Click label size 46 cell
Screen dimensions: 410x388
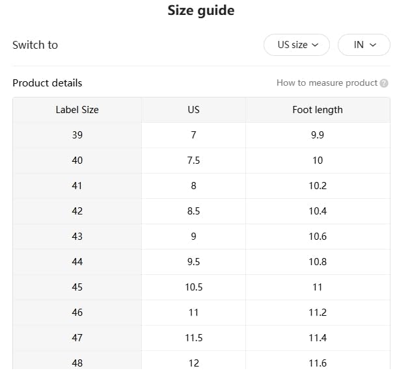point(77,313)
